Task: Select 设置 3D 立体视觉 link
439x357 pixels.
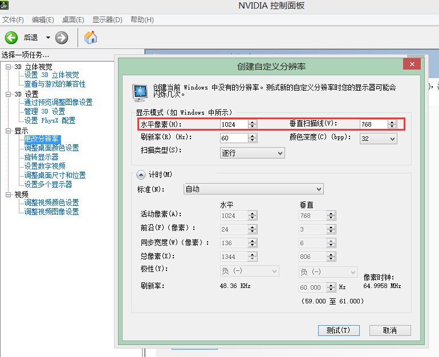Action: (x=51, y=75)
